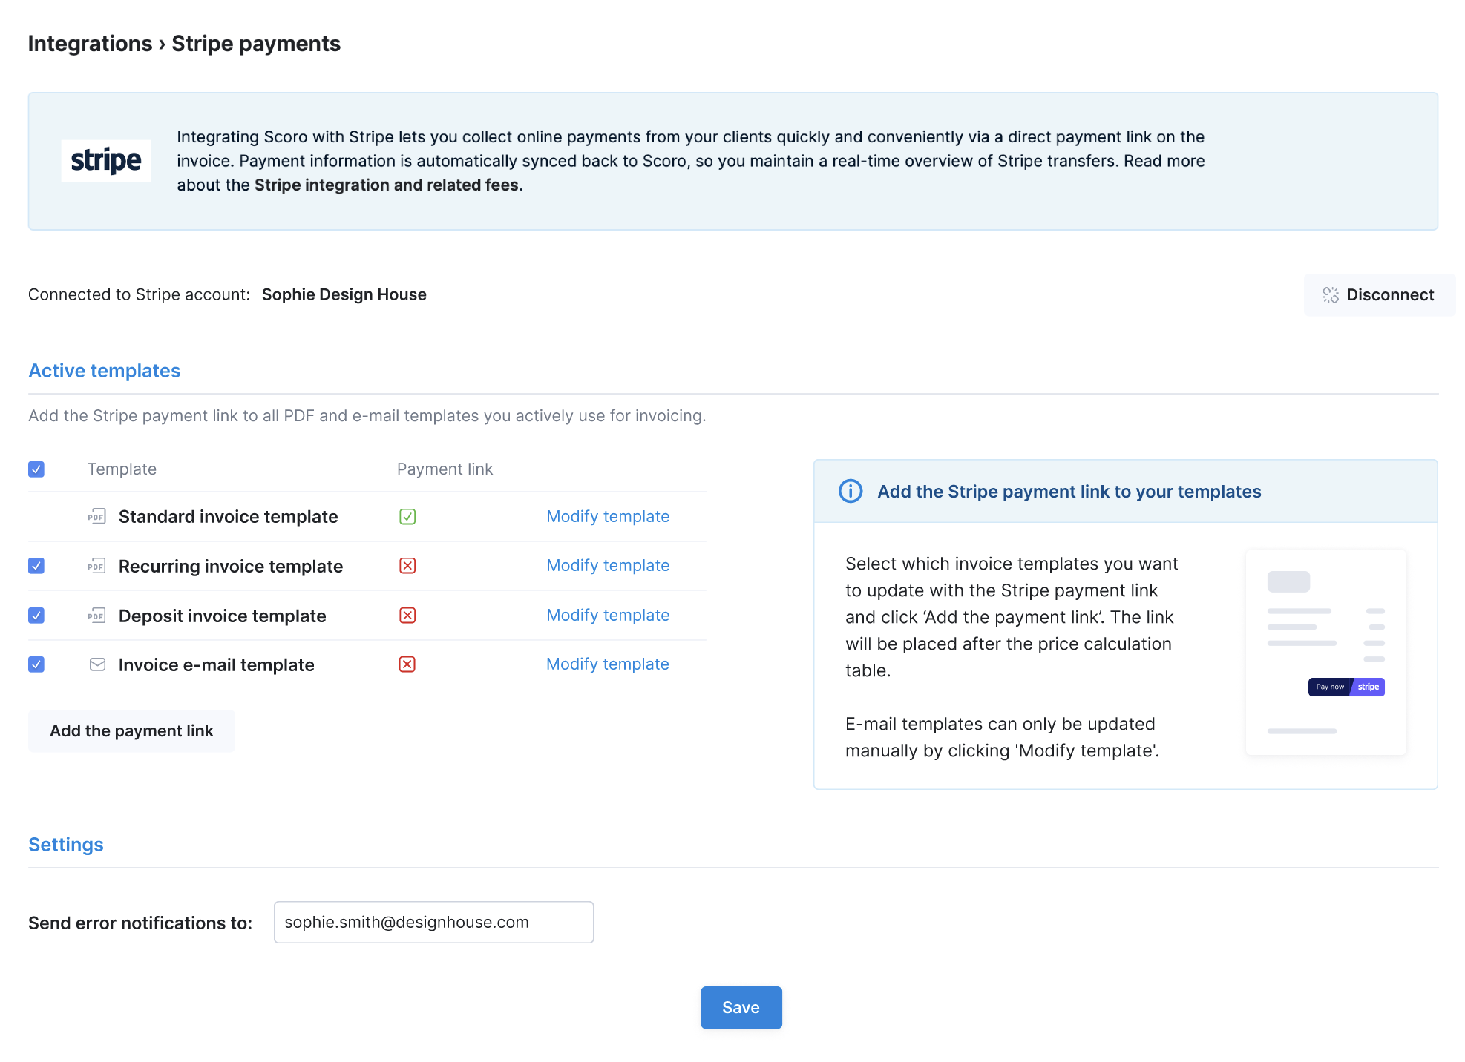
Task: Click the error notifications email field
Action: click(434, 923)
